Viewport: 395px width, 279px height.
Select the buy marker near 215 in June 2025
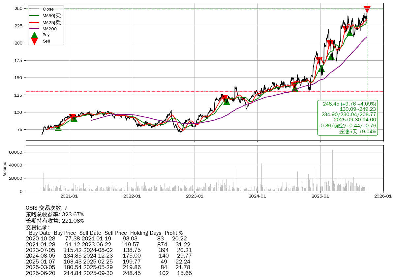point(349,33)
